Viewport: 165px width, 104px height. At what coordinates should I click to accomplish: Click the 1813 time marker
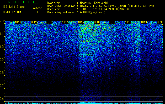point(50,22)
